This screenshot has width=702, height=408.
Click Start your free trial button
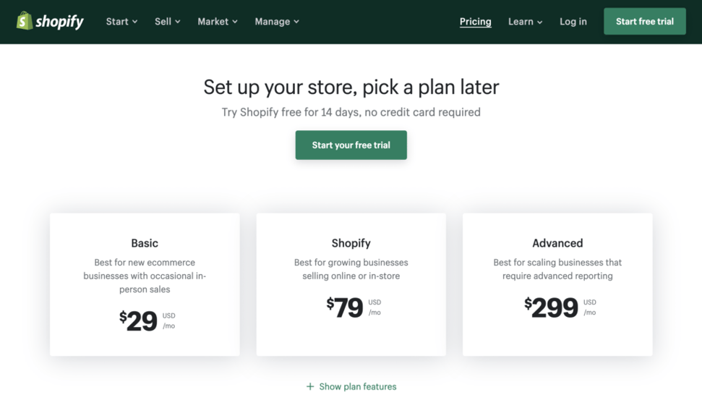pos(351,145)
